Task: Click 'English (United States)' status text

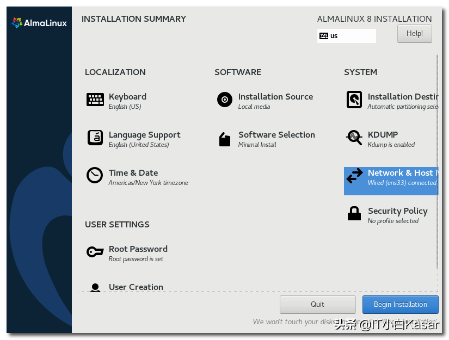Action: click(139, 145)
